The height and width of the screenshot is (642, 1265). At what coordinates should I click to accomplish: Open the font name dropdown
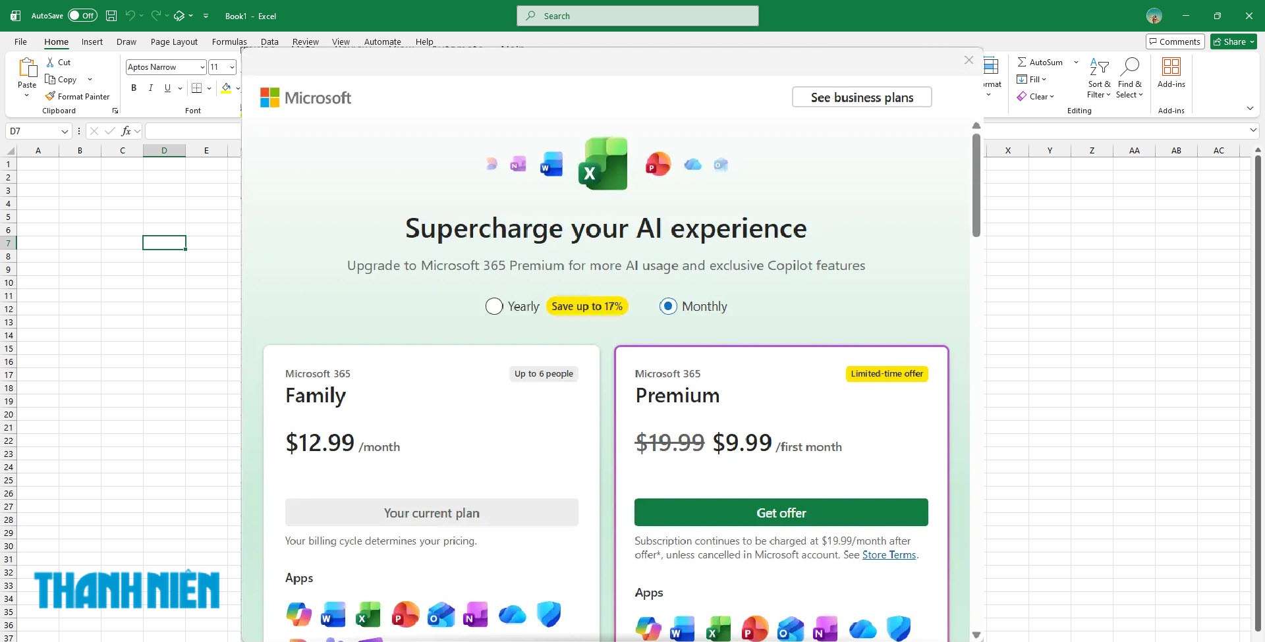(202, 67)
